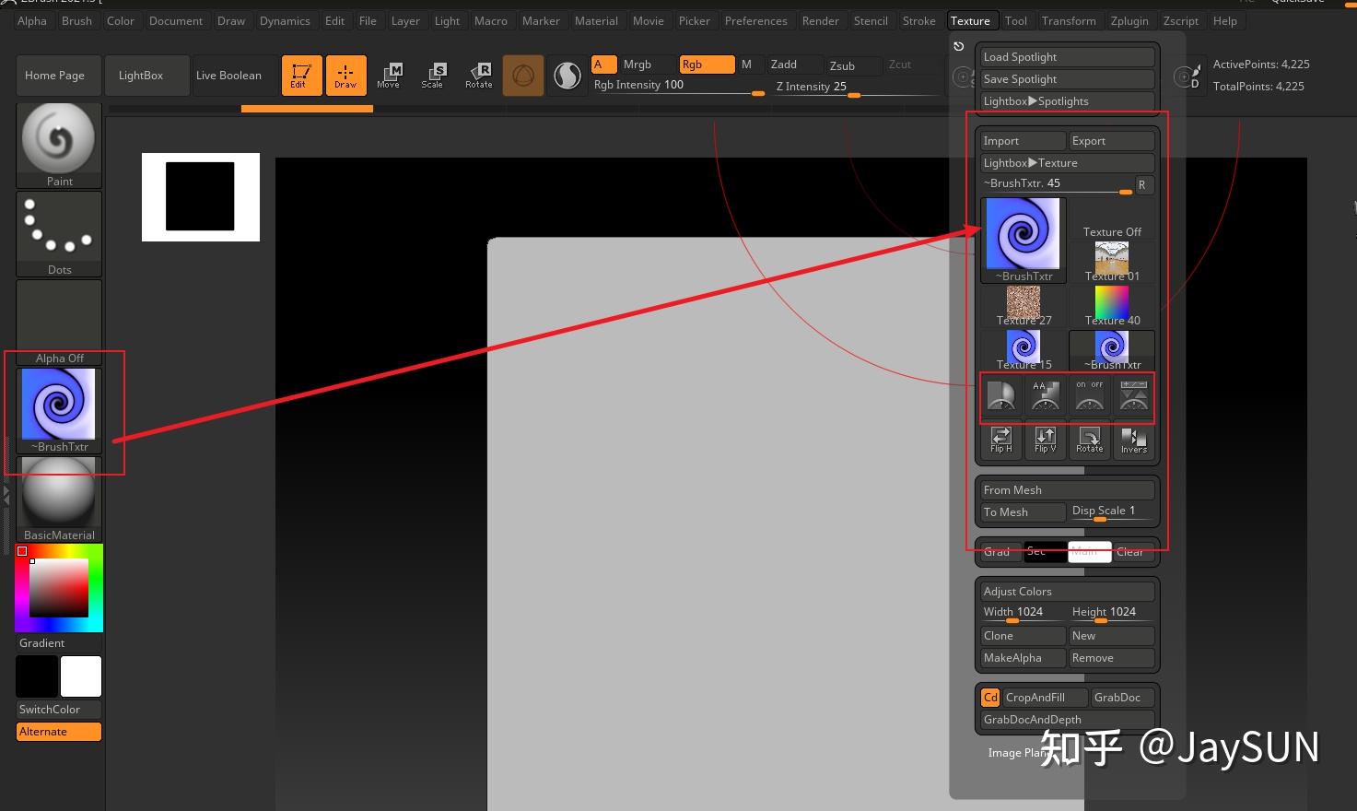Turn on Zadd

point(795,65)
